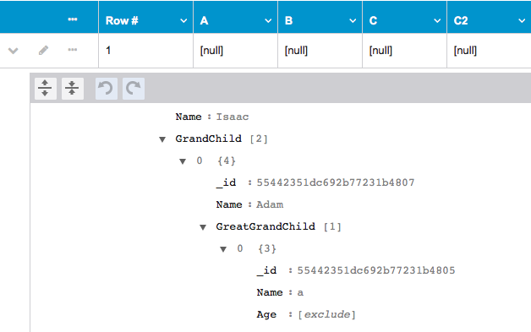Edit the Name value Isaac
Screen dimensions: 531x332
[233, 117]
